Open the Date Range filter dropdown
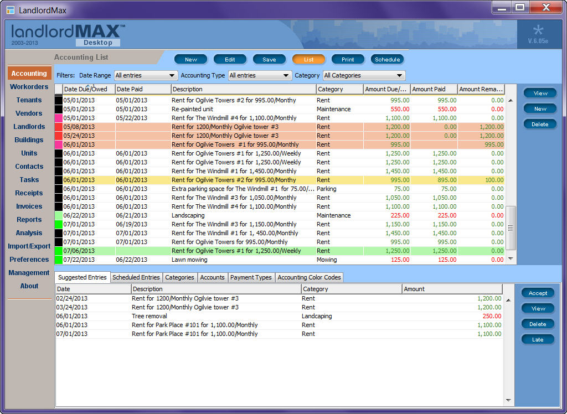 (146, 75)
